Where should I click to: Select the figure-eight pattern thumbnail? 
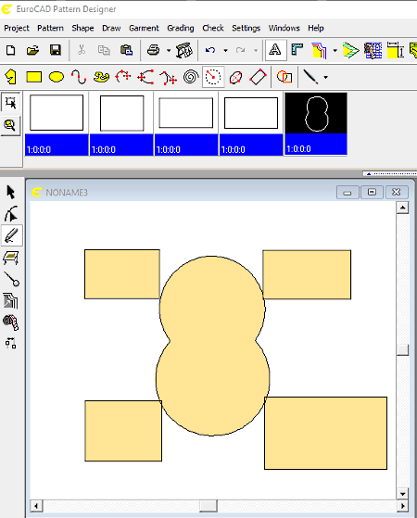[316, 124]
